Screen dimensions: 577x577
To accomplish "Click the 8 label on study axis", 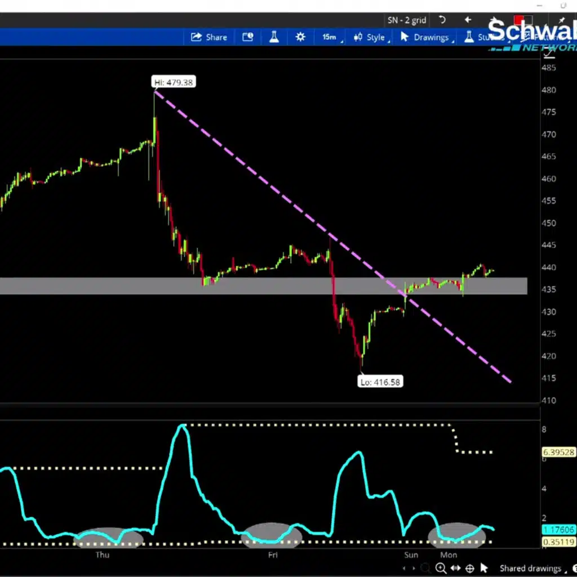I will point(544,429).
